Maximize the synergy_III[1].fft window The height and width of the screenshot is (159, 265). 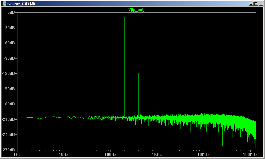pyautogui.click(x=256, y=4)
